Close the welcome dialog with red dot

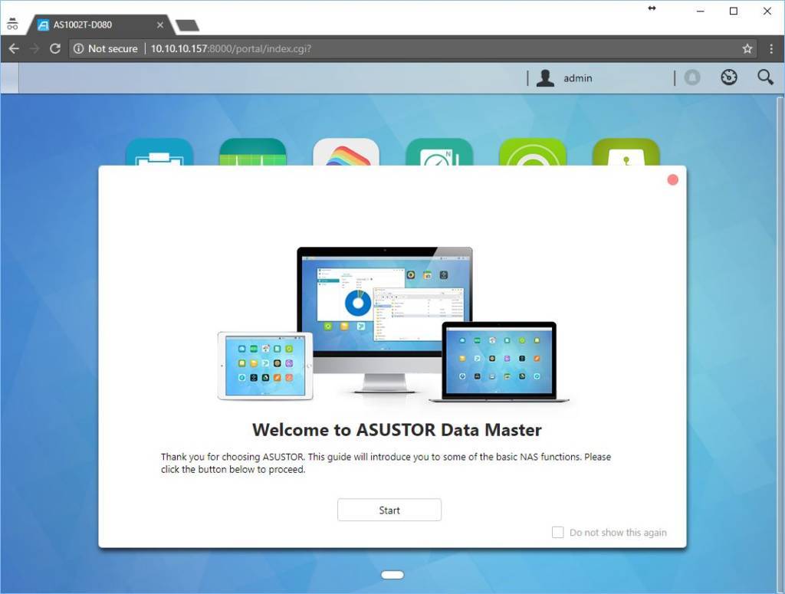click(x=672, y=179)
